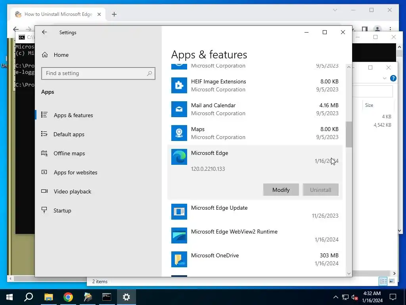The height and width of the screenshot is (305, 406).
Task: Open Google Chrome from taskbar
Action: 68,297
